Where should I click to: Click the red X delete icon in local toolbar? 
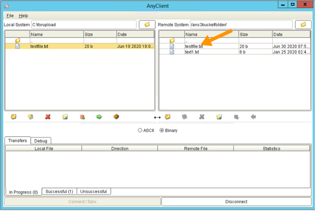pyautogui.click(x=48, y=117)
